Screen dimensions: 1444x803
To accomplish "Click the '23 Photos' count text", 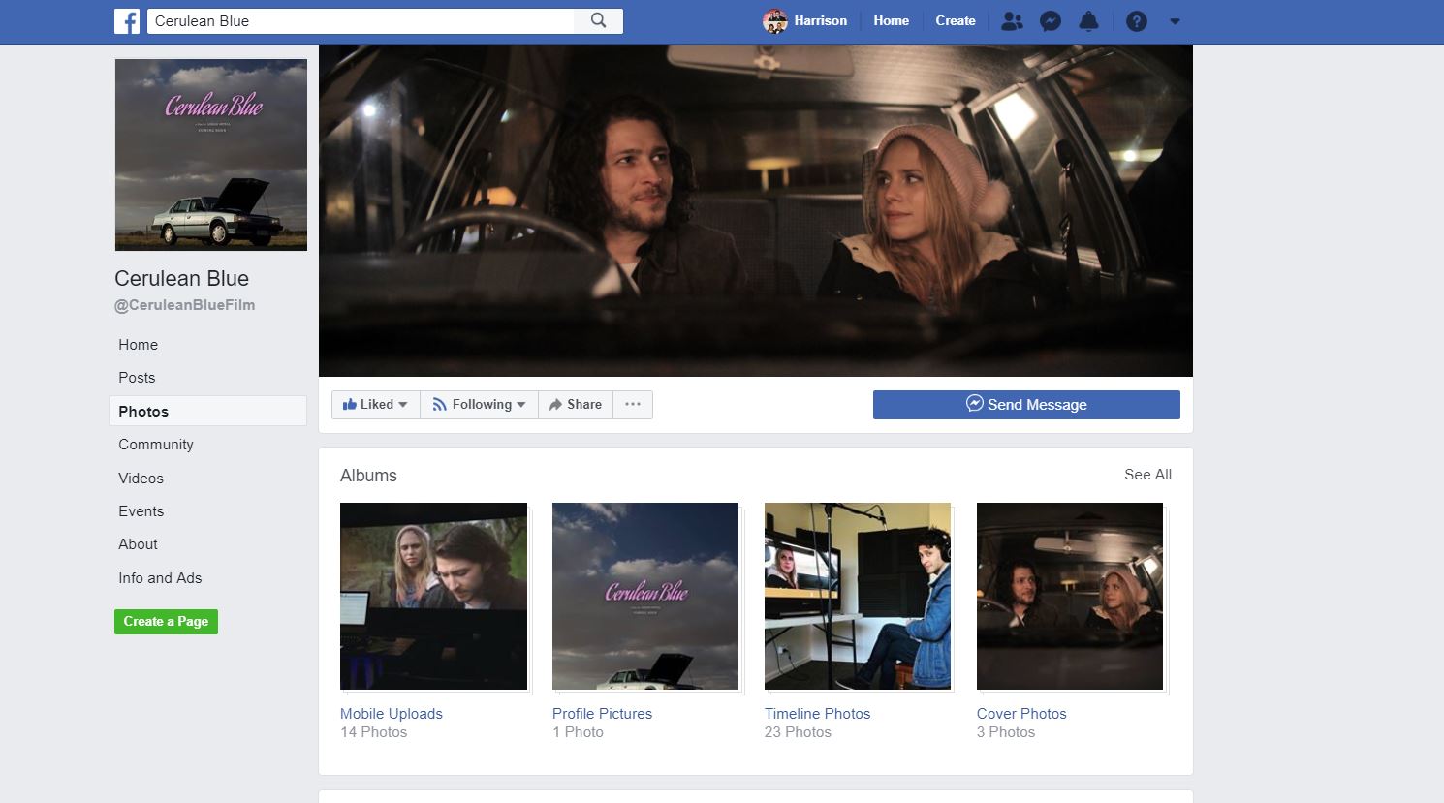I will pyautogui.click(x=798, y=732).
